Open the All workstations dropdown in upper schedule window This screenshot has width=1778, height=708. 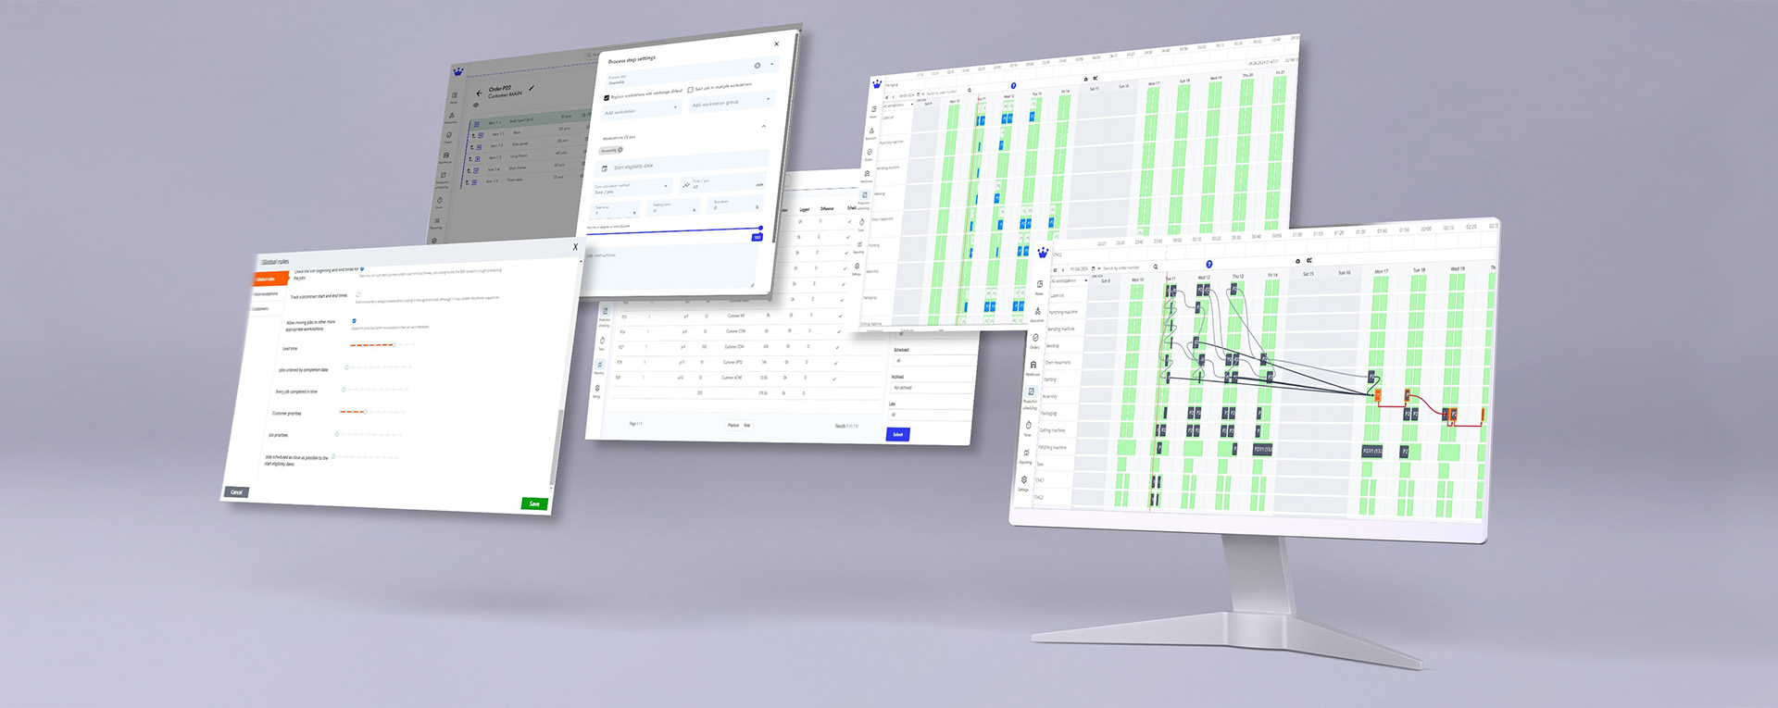898,106
